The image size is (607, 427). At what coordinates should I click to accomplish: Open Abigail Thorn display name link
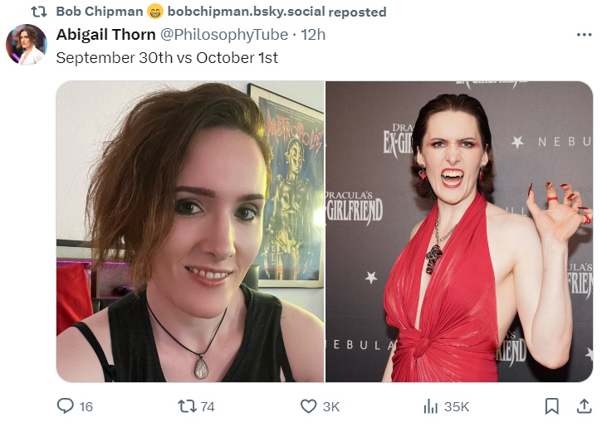pos(105,34)
